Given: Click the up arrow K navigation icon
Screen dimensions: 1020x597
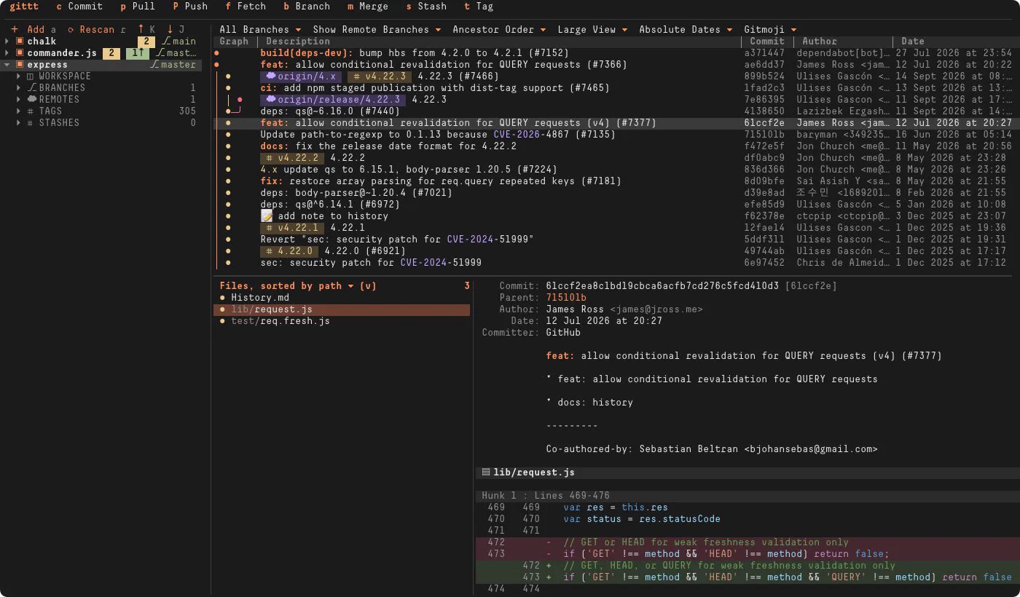Looking at the screenshot, I should pyautogui.click(x=141, y=30).
